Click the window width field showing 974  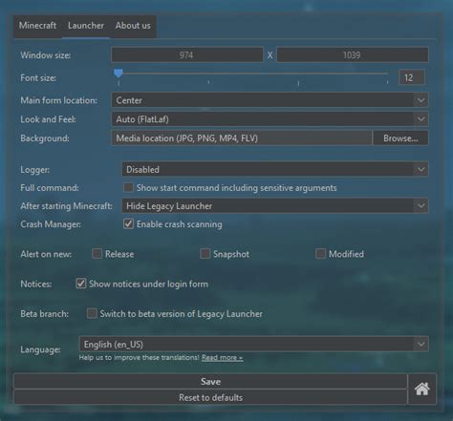(187, 55)
